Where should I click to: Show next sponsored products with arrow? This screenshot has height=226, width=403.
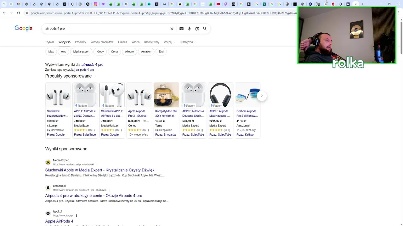point(262,96)
